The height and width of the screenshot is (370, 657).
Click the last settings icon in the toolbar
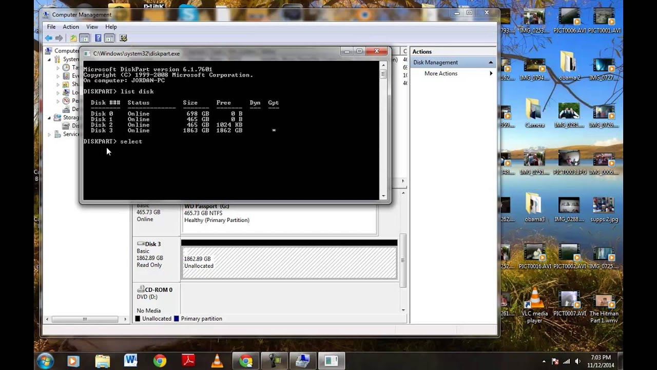point(123,38)
